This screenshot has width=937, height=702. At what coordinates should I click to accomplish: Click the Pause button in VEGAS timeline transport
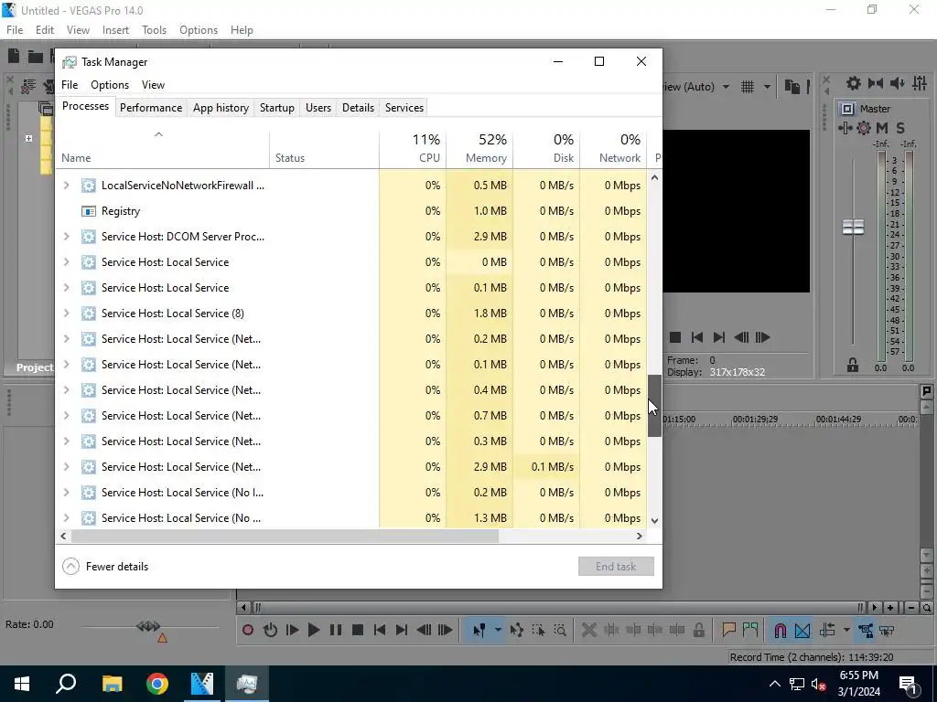(336, 630)
